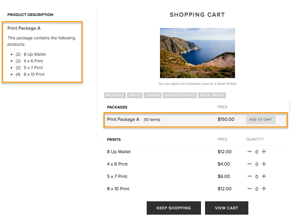Screen dimensions: 299x223
Task: Open the Metal Prints tab
Action: coord(212,95)
